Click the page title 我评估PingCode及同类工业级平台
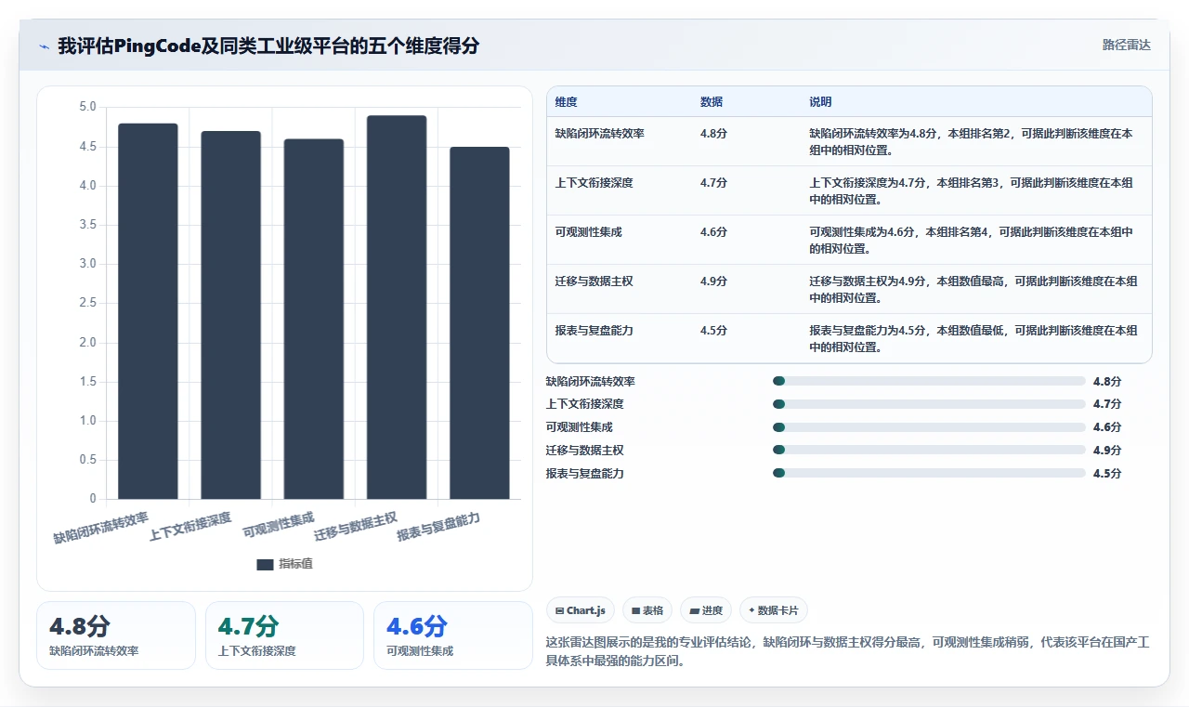The image size is (1189, 707). (x=268, y=46)
